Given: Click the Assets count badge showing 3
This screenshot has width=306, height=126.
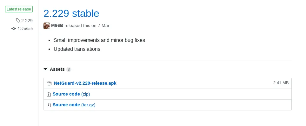Looking at the screenshot, I should point(69,70).
